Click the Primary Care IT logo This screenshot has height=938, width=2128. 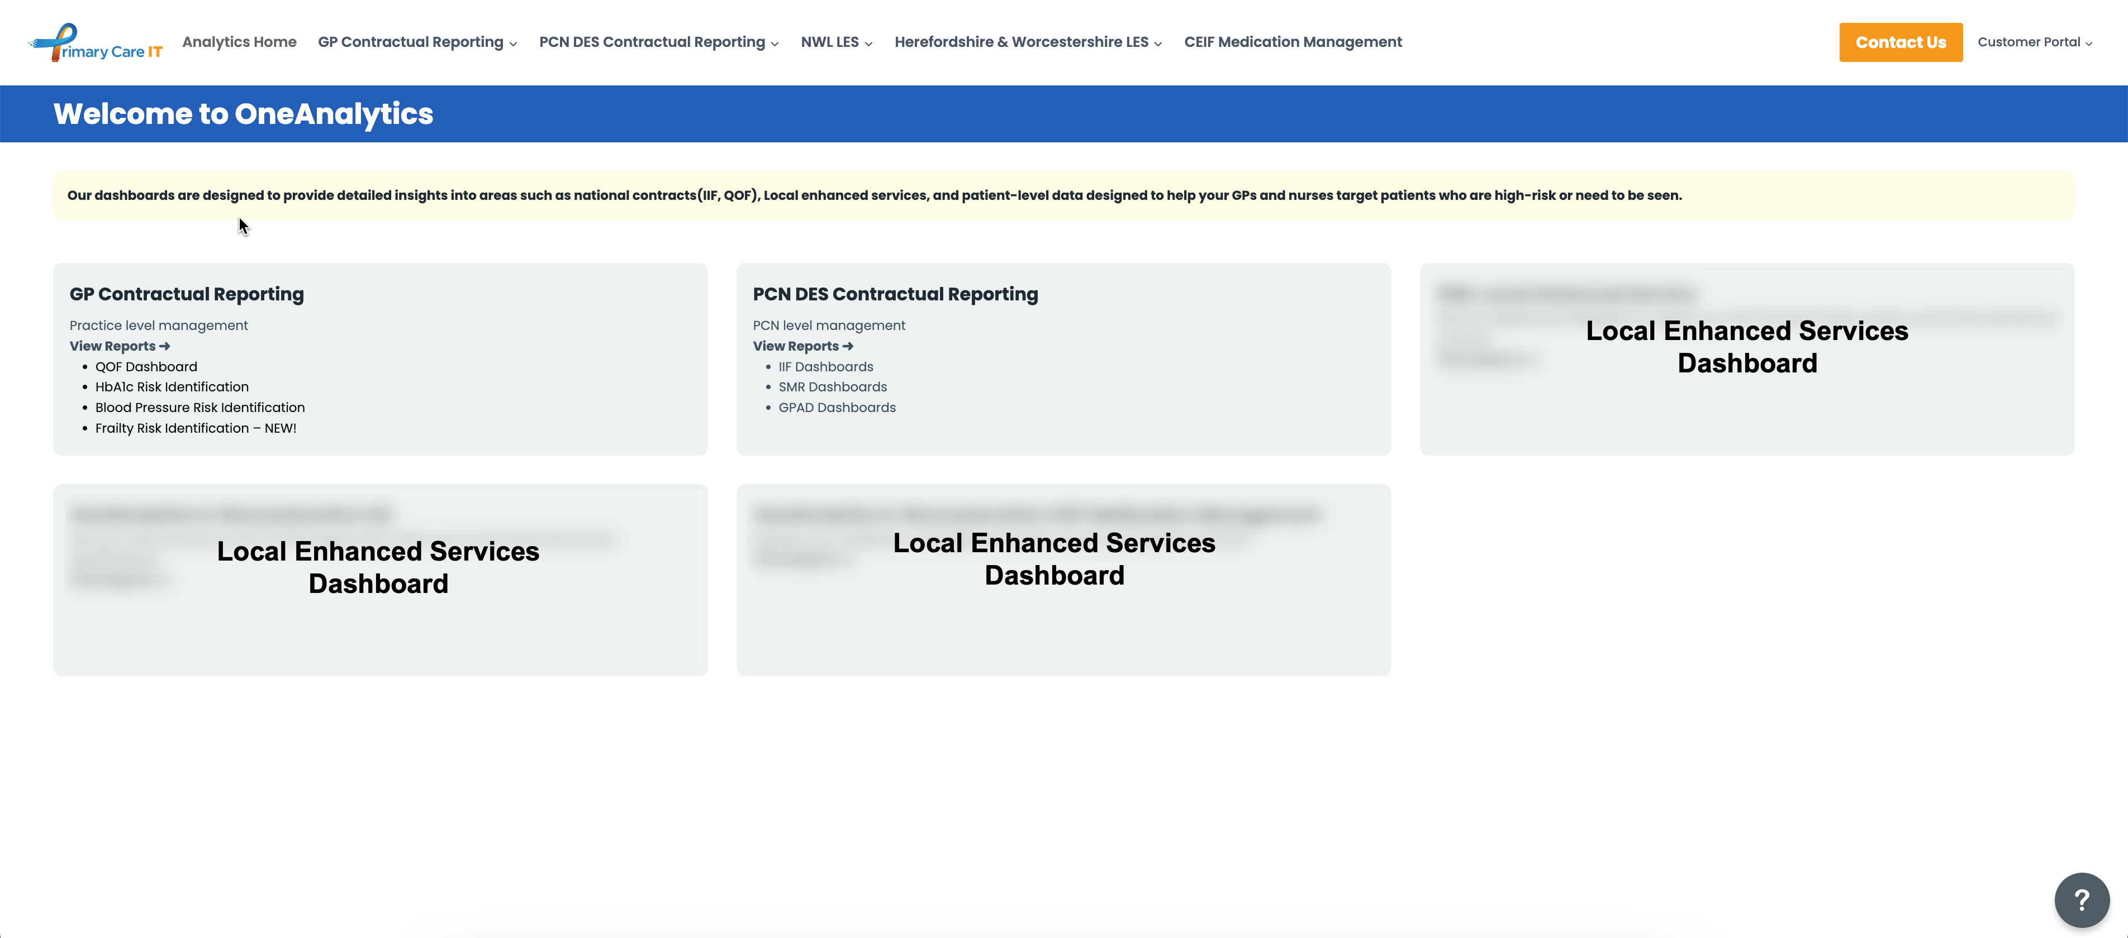(95, 42)
